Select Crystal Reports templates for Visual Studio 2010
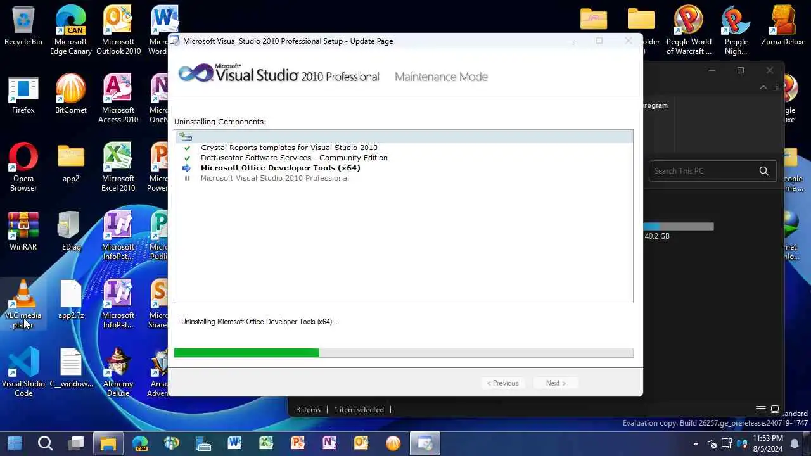The width and height of the screenshot is (811, 456). click(289, 148)
